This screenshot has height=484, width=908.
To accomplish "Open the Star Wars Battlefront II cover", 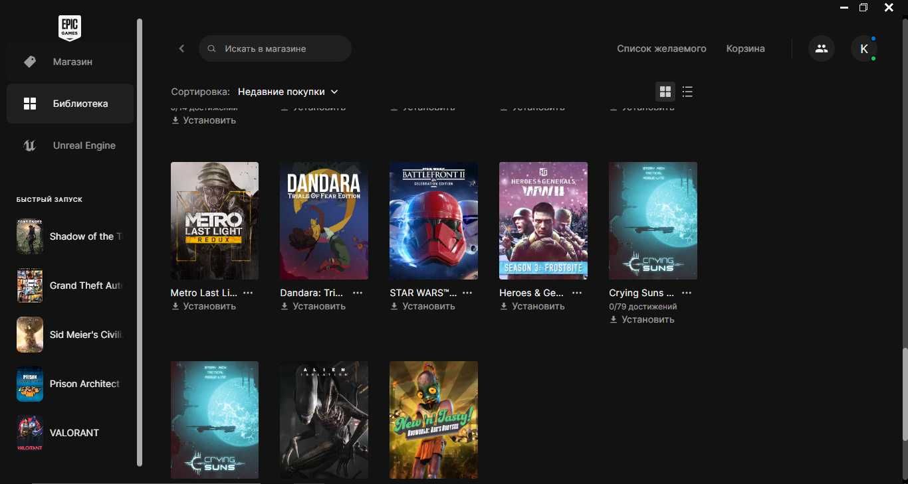I will pyautogui.click(x=433, y=220).
